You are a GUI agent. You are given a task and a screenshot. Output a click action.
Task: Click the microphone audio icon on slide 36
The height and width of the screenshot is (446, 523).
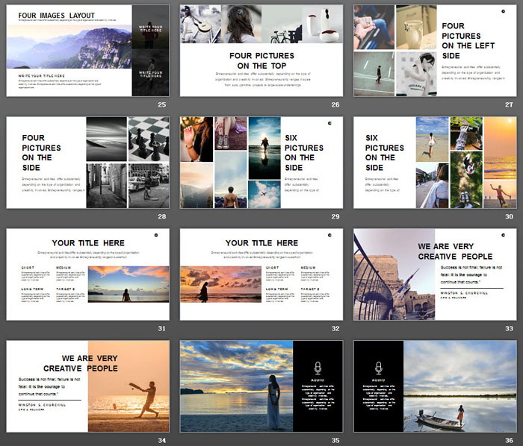coord(379,367)
